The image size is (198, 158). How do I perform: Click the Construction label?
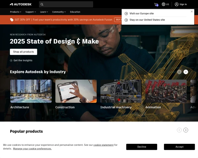click(x=65, y=107)
